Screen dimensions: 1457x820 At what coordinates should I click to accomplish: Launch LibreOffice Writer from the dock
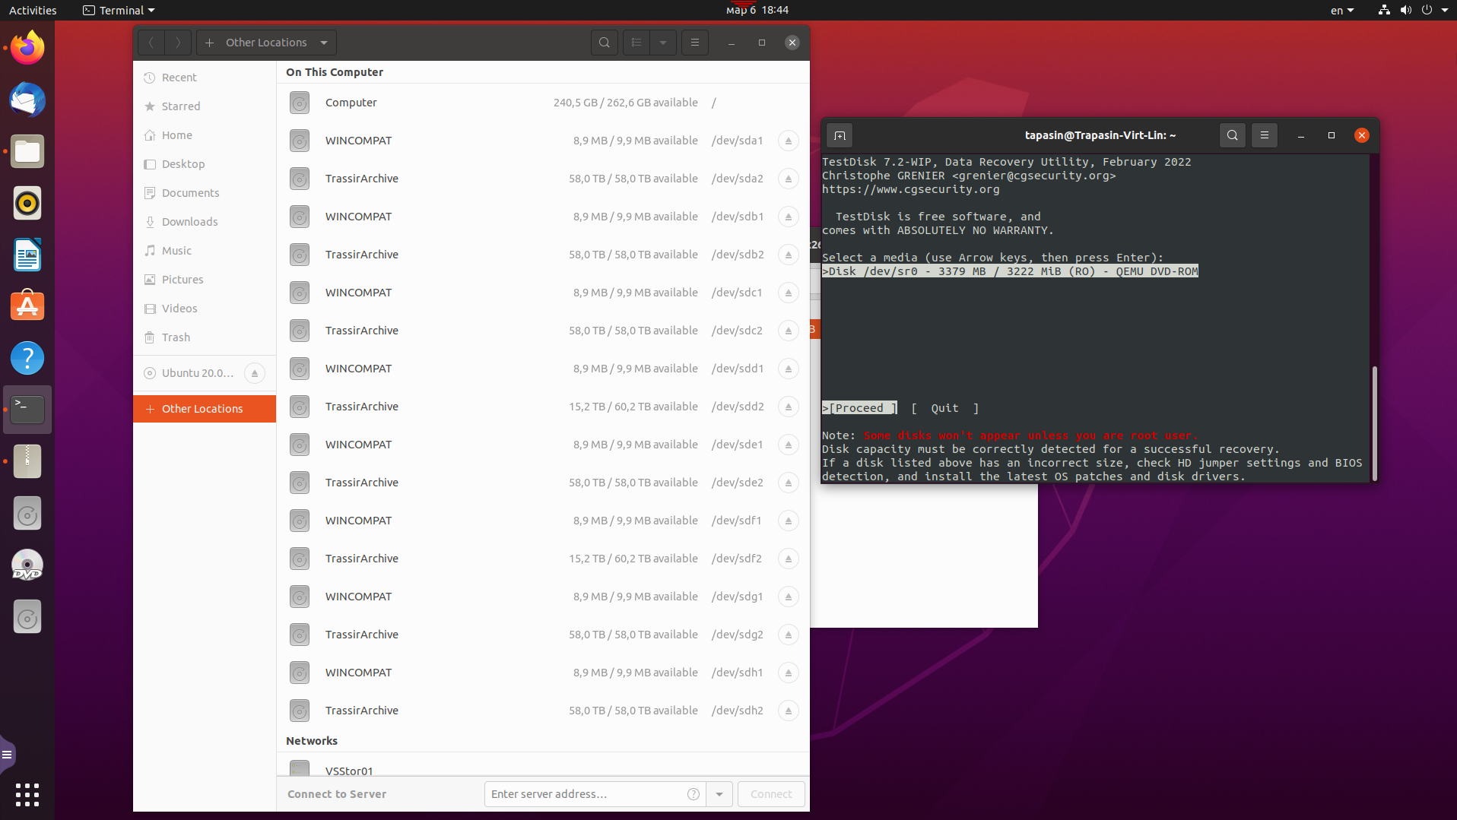[27, 255]
